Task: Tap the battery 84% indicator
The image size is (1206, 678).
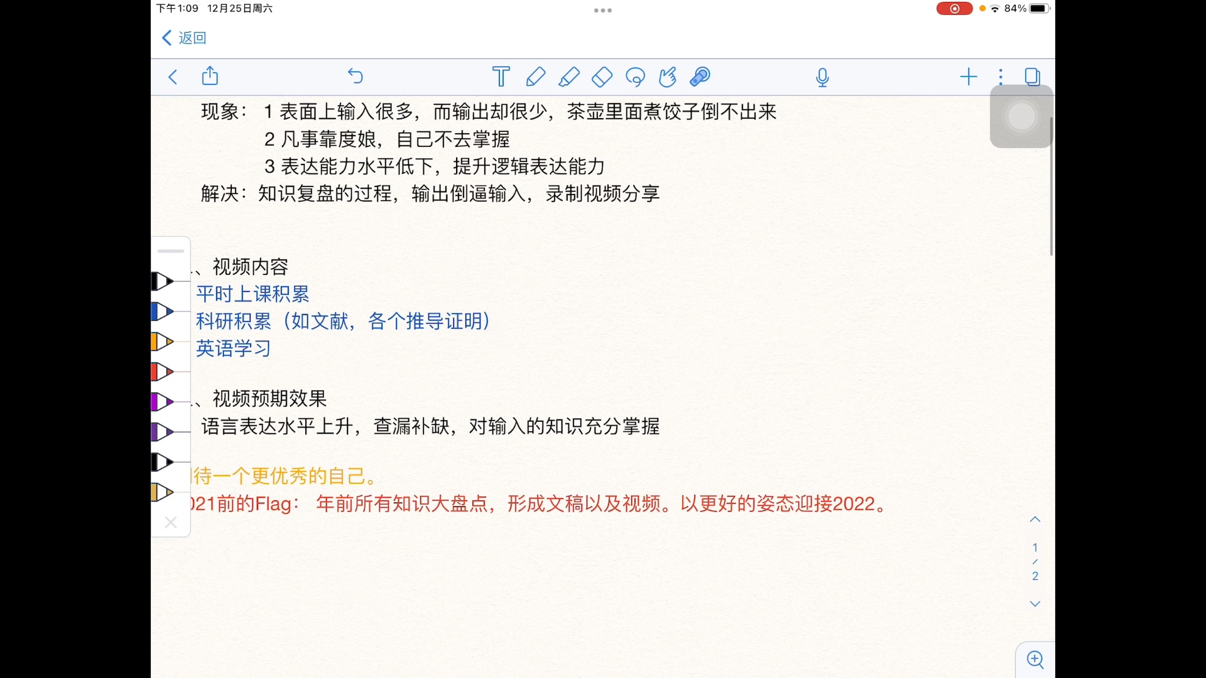Action: (1026, 8)
